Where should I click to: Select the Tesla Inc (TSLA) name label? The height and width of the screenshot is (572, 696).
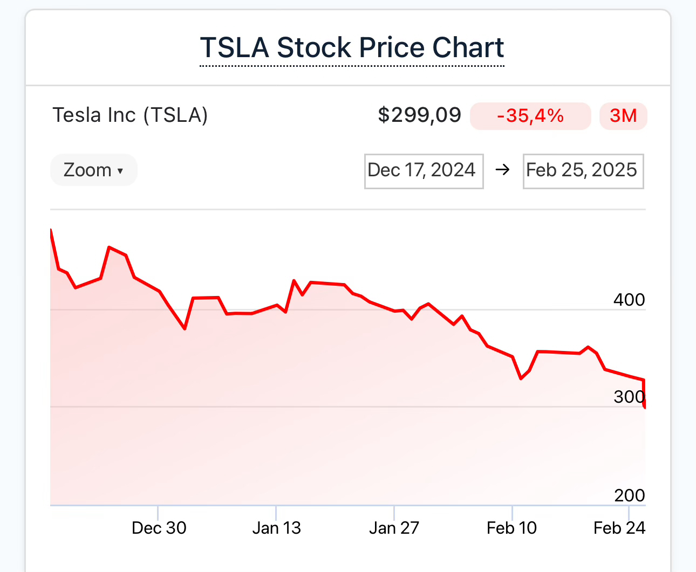point(130,115)
